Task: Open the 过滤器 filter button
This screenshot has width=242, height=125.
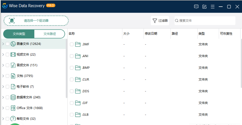Action: pos(160,21)
